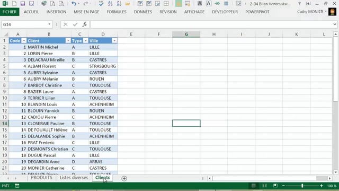This screenshot has width=339, height=191.
Task: Switch to the DONNÉES ribbon tab
Action: pos(143,12)
